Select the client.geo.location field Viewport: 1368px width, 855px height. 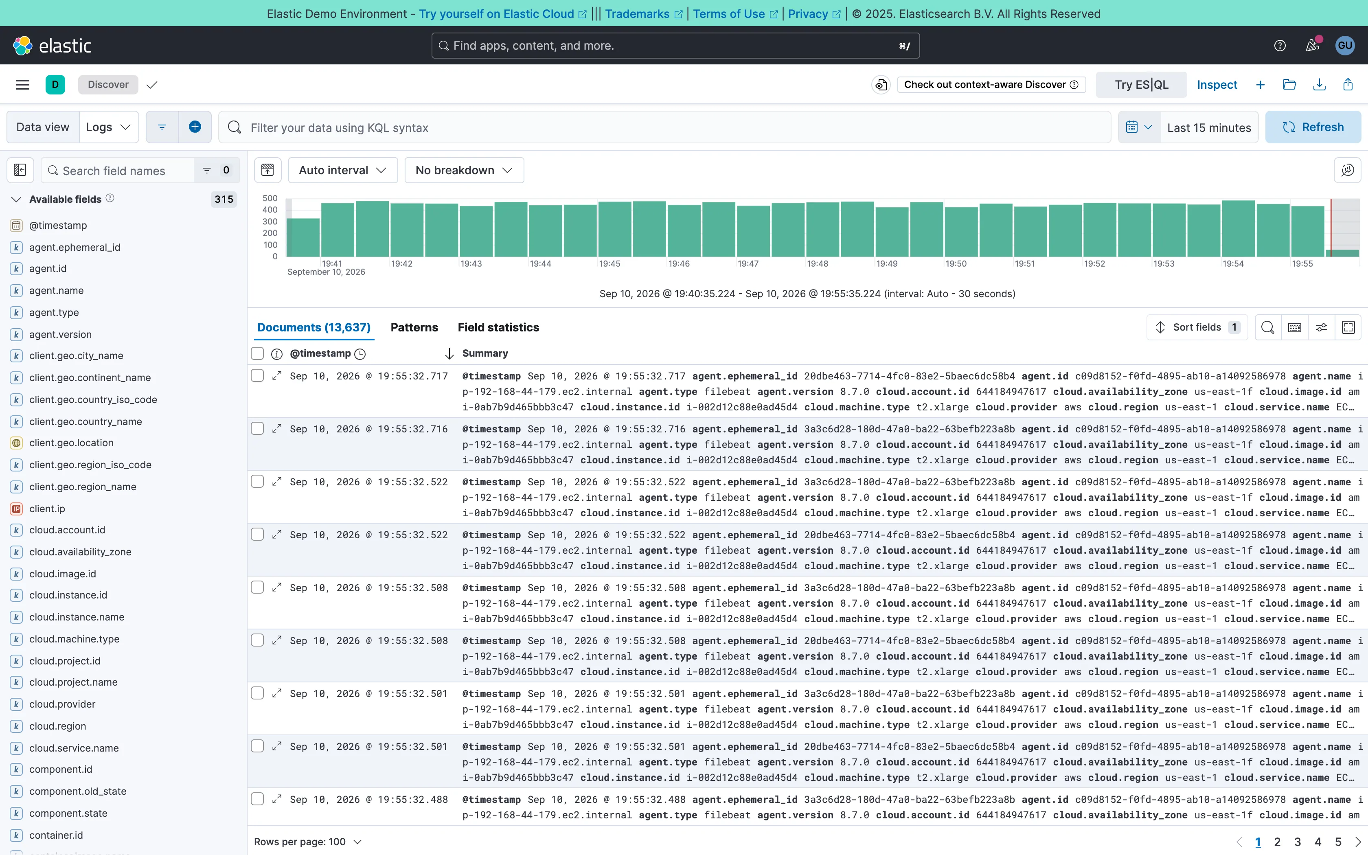point(71,443)
